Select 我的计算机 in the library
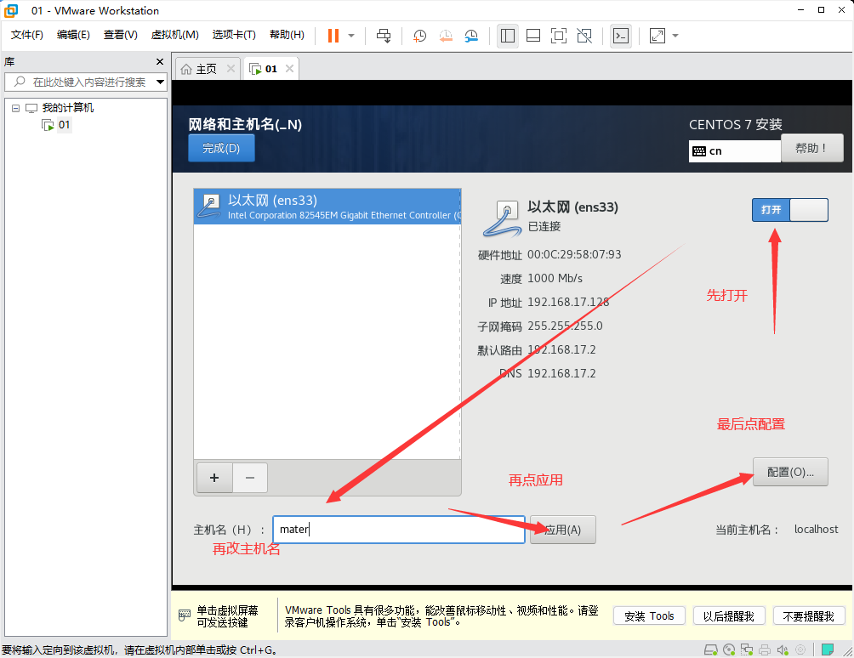854x658 pixels. tap(67, 108)
